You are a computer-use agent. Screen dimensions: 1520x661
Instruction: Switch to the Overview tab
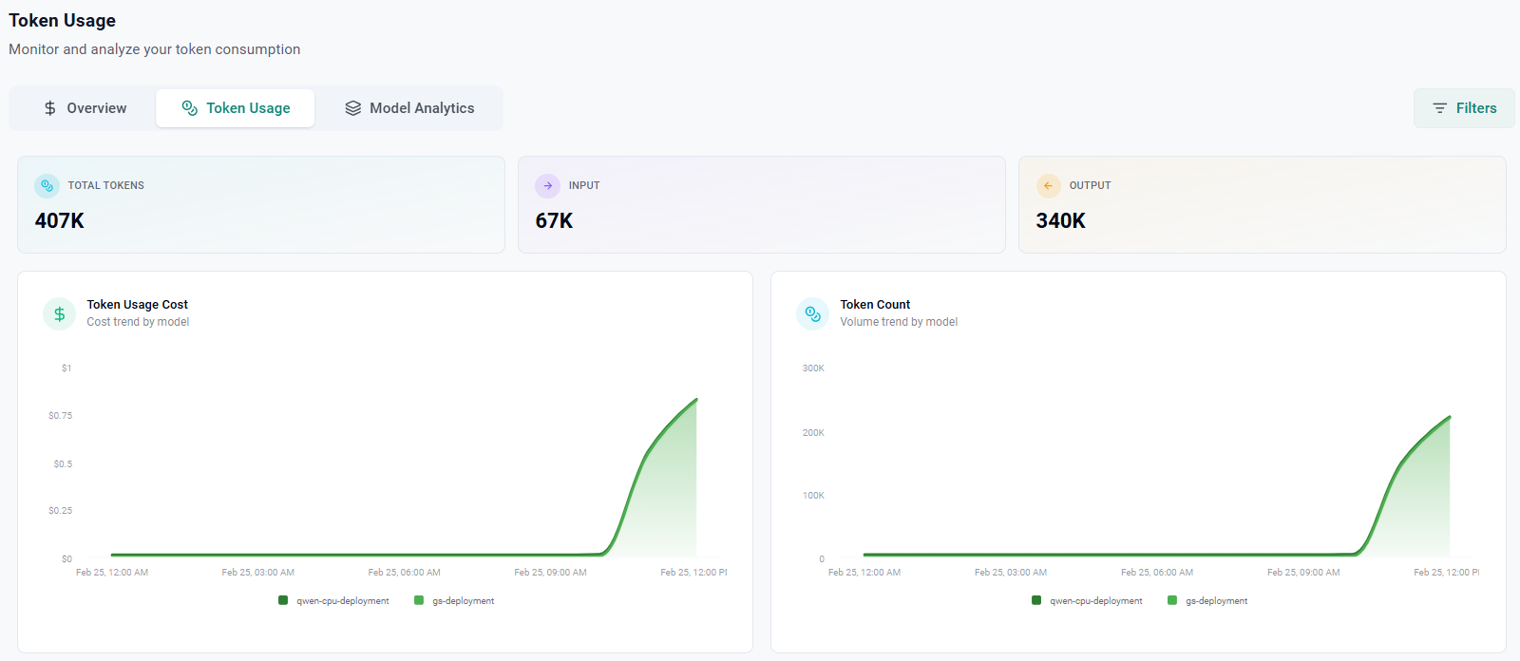(85, 108)
